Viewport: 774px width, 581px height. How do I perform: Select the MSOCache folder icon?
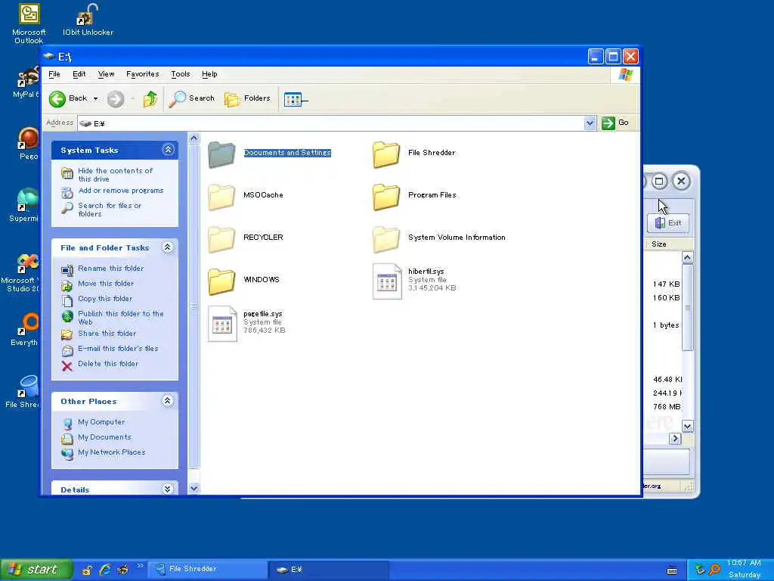[x=221, y=197]
